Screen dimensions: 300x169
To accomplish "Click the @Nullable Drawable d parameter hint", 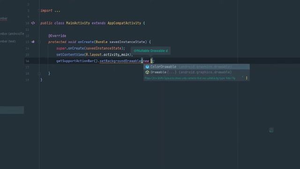I will (151, 51).
